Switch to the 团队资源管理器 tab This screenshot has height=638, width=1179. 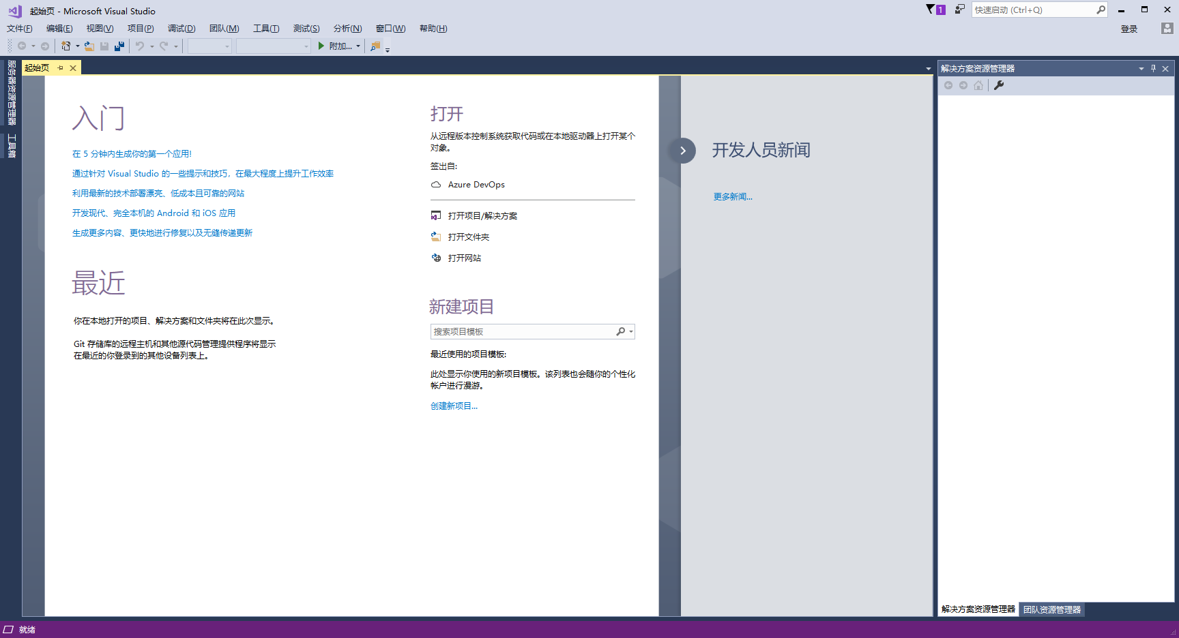pyautogui.click(x=1052, y=609)
